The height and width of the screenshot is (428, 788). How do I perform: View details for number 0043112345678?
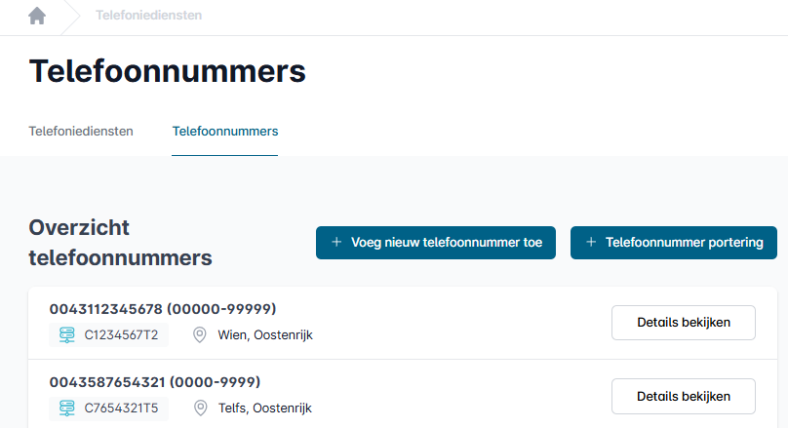click(x=684, y=323)
